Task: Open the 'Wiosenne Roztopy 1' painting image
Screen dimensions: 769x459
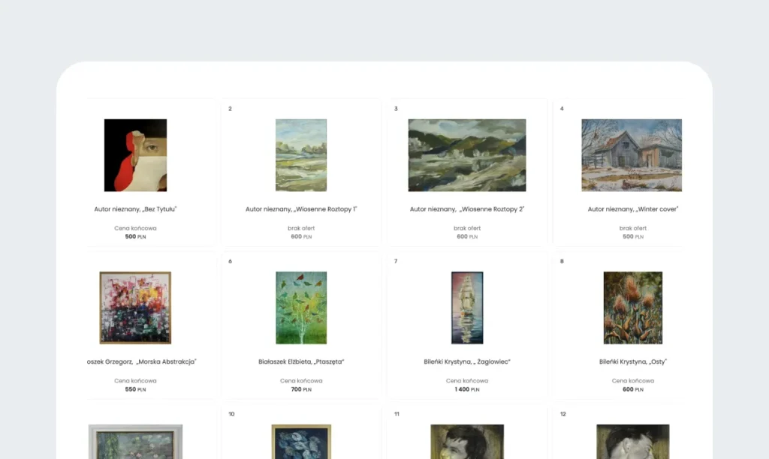Action: point(301,154)
